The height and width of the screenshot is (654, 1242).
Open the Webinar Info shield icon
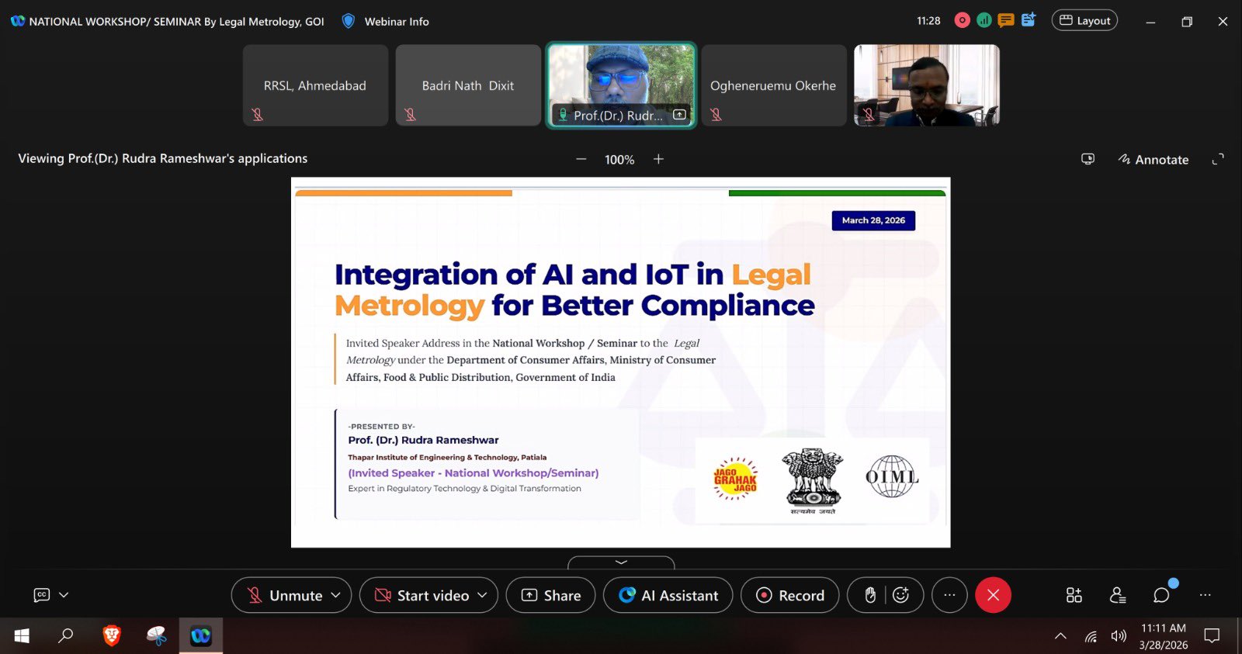pos(349,21)
